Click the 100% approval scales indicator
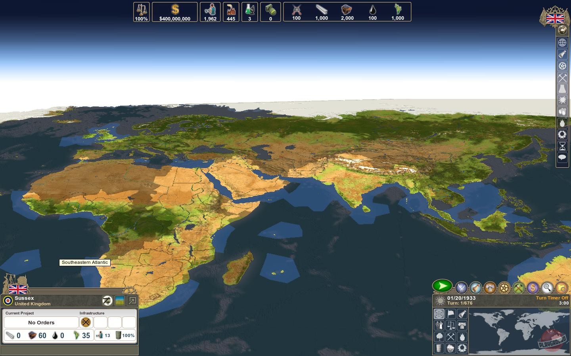571x356 pixels. pyautogui.click(x=141, y=12)
